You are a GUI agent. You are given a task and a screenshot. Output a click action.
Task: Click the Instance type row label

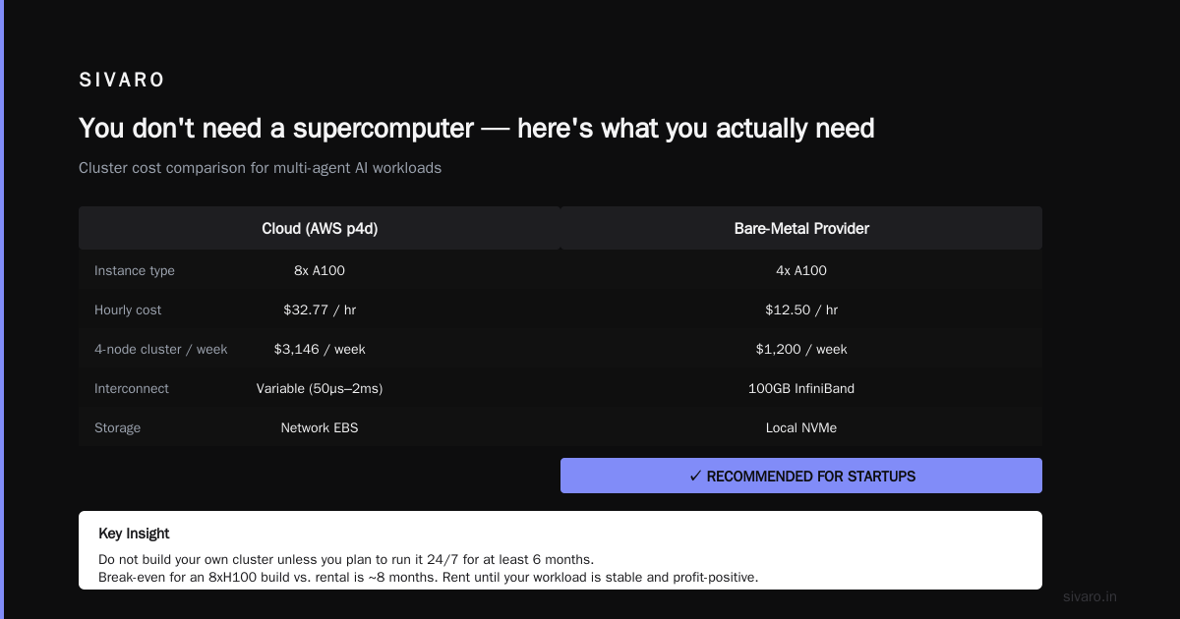click(135, 270)
